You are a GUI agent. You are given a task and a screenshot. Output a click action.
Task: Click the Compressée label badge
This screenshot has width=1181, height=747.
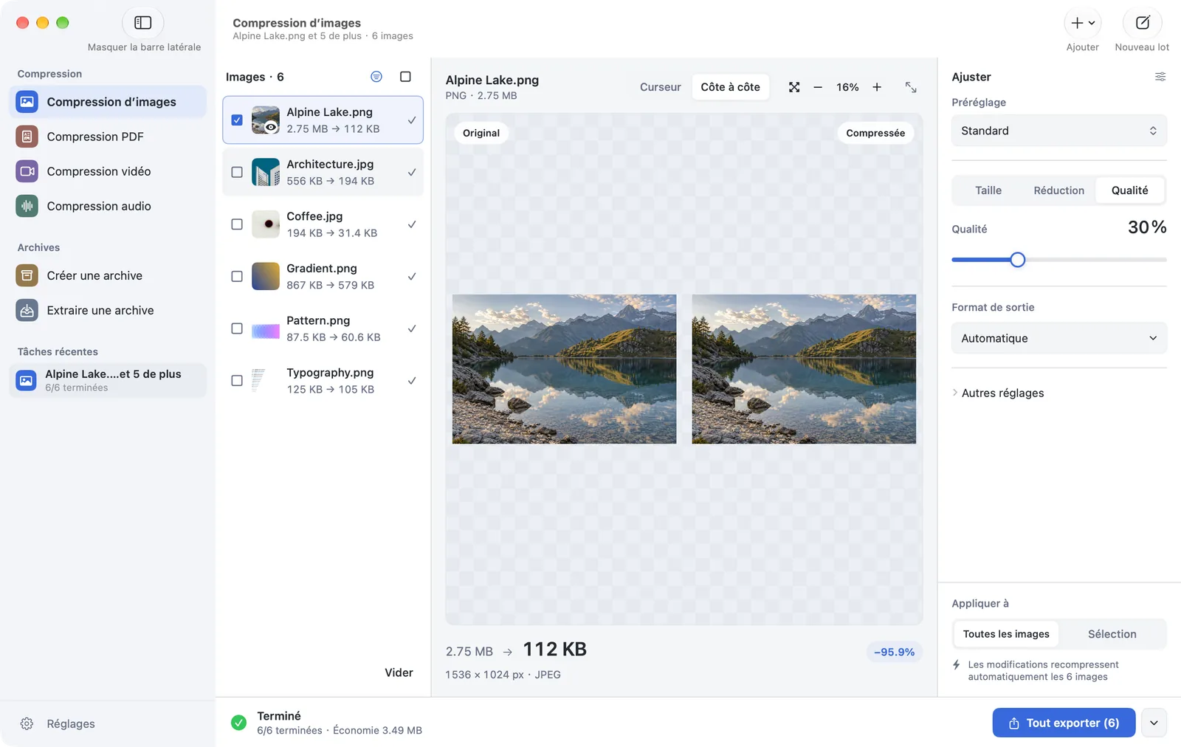click(875, 133)
